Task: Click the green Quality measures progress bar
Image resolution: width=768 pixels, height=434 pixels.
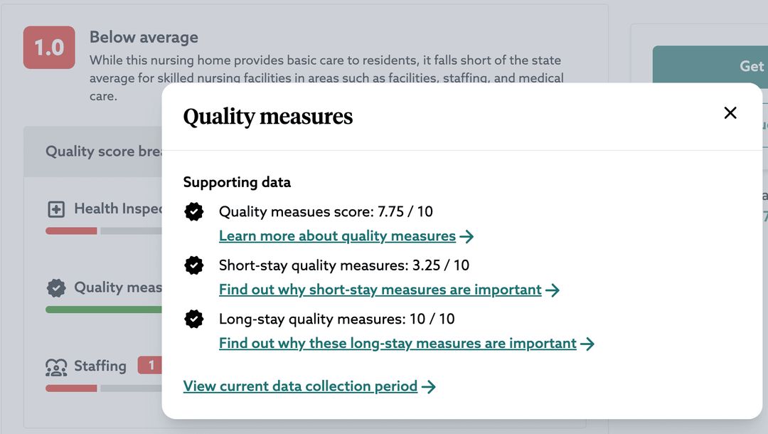Action: (x=102, y=309)
